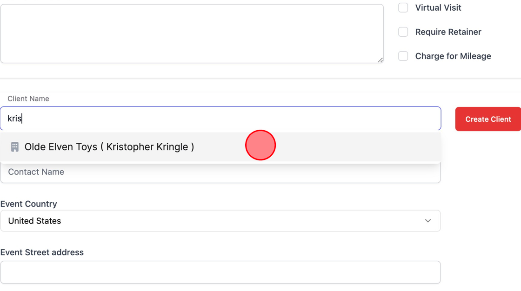This screenshot has height=291, width=521.
Task: Click the "Client Name" field label
Action: (x=28, y=99)
